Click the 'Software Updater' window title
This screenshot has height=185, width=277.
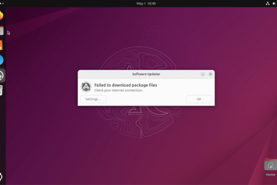tap(146, 74)
